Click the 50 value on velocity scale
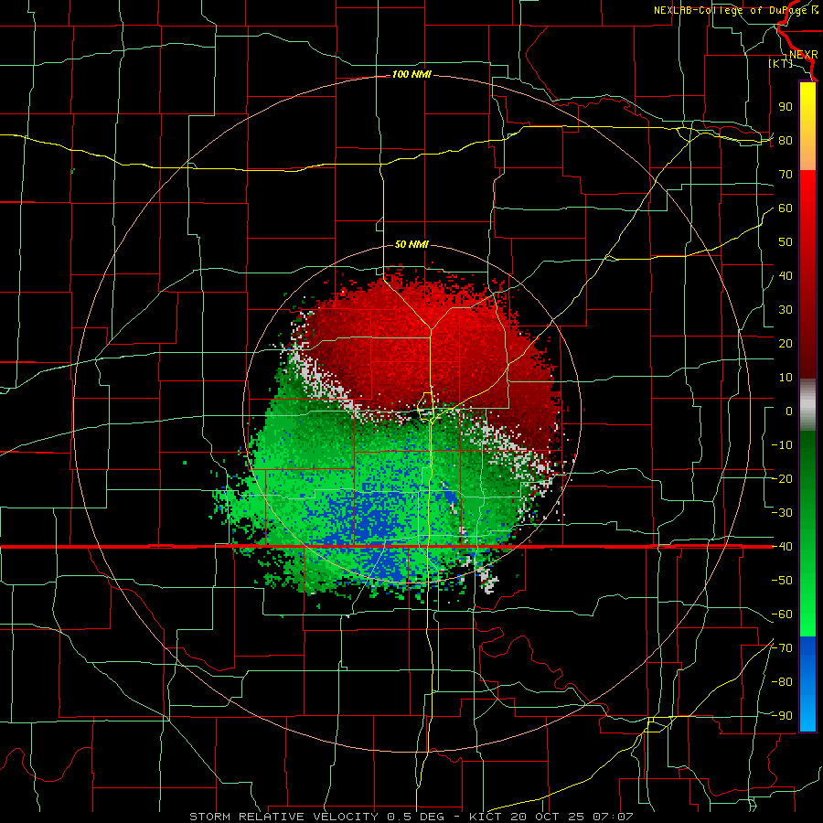 click(786, 242)
